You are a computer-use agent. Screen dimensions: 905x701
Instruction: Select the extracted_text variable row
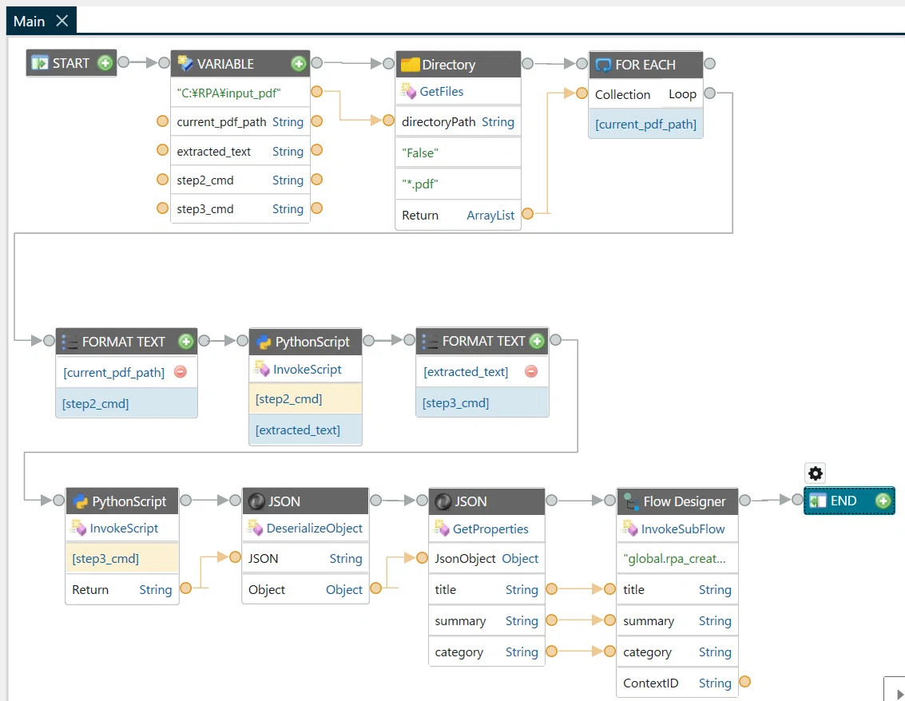pos(240,151)
